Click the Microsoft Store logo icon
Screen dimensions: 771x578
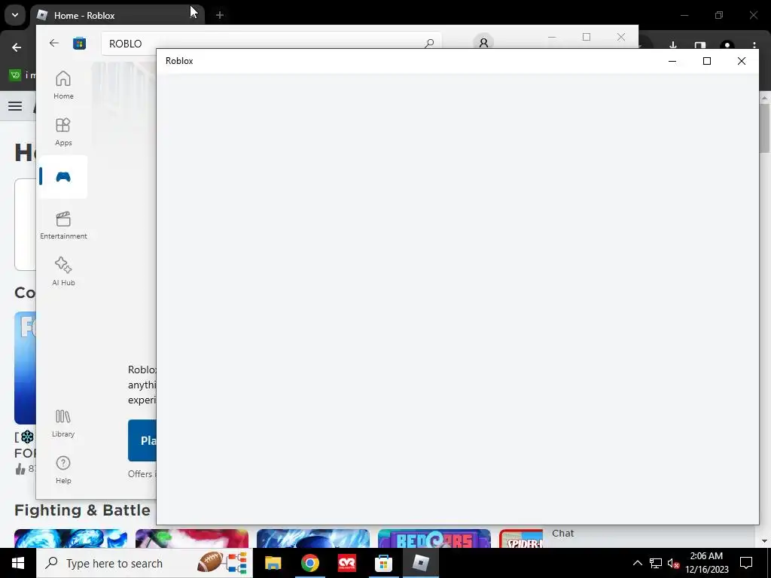79,43
